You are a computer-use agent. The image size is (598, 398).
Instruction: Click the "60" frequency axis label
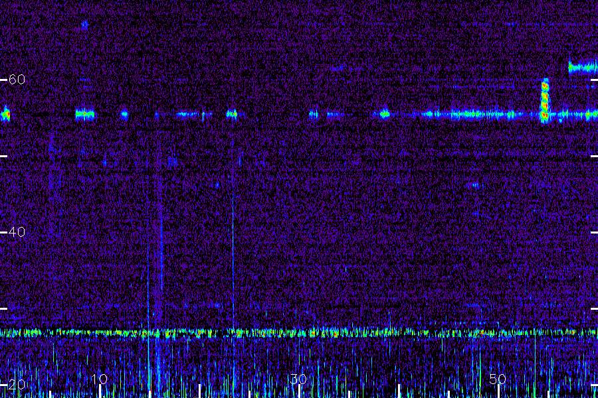tap(17, 80)
